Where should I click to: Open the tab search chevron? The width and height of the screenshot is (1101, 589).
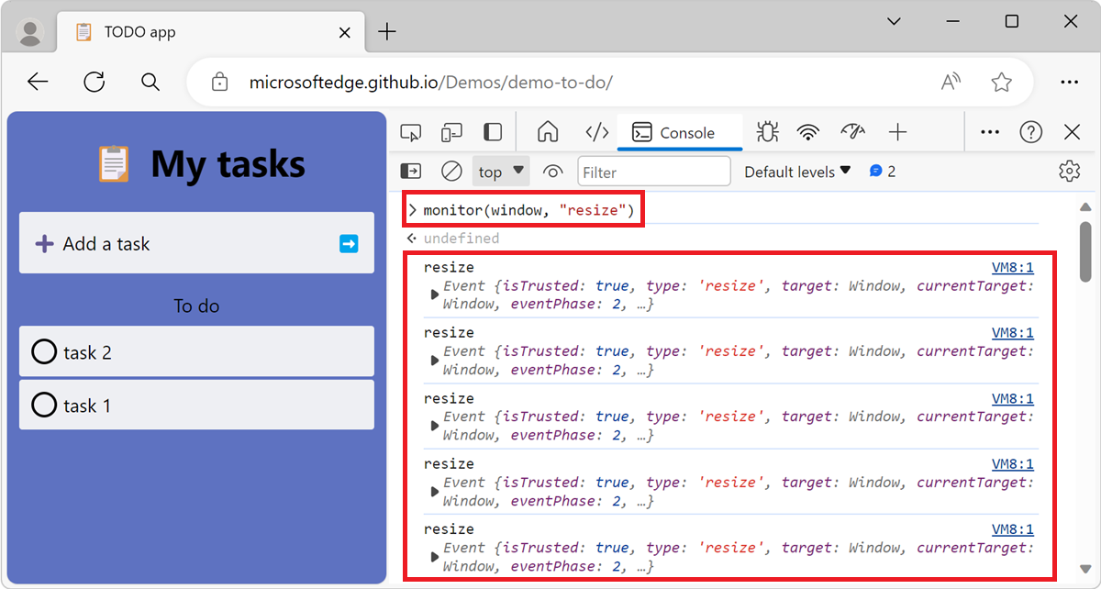(x=895, y=20)
